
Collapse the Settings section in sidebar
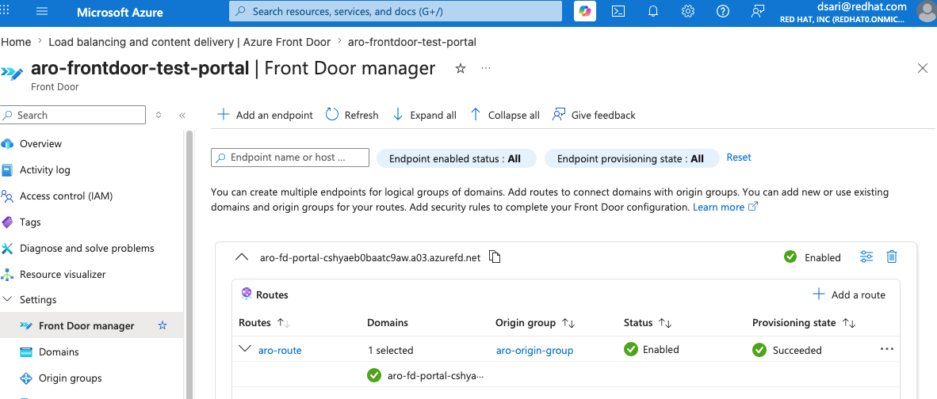8,299
